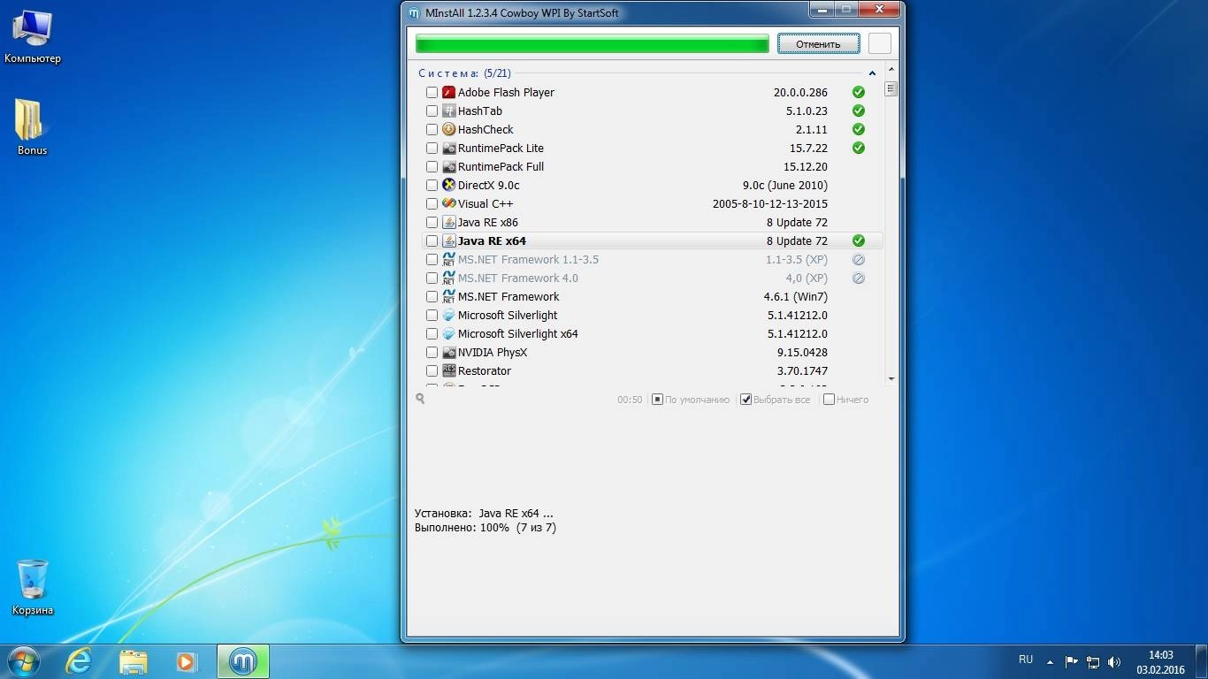
Task: Click the NVIDIA PhysX icon
Action: pyautogui.click(x=448, y=352)
